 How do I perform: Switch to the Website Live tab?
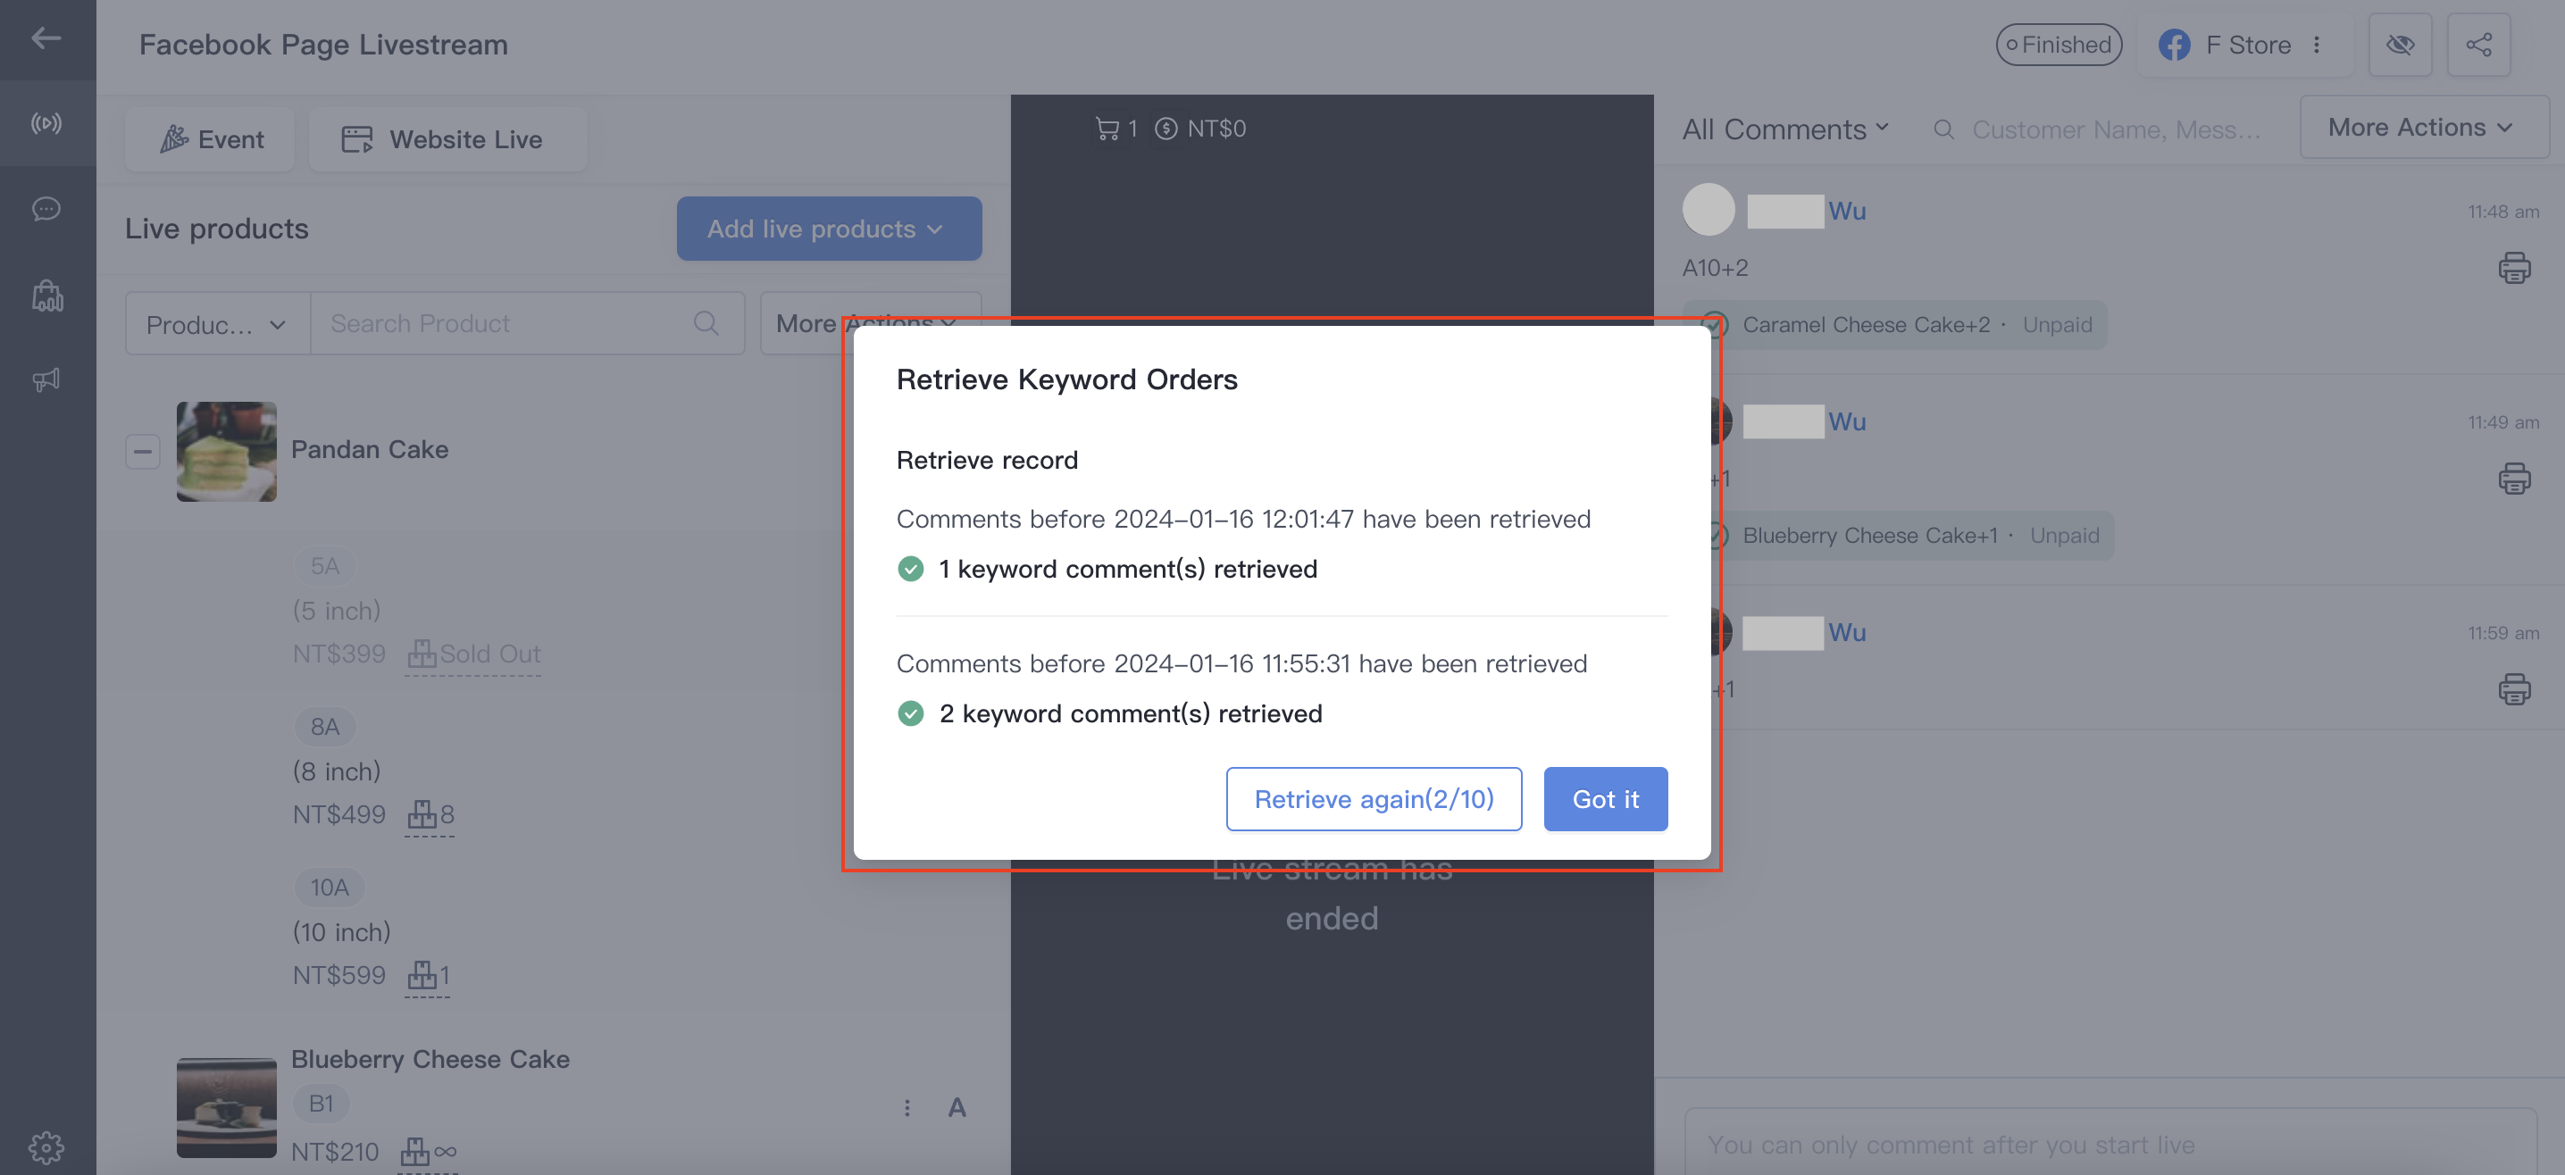click(x=447, y=139)
